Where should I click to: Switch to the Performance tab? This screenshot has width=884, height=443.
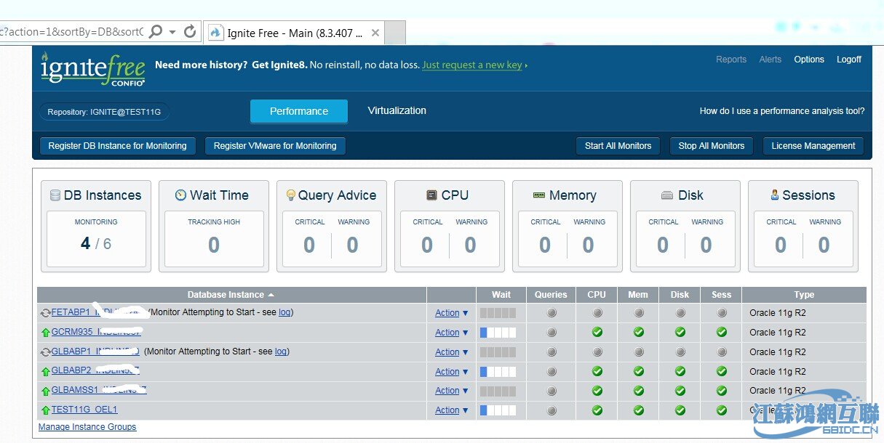point(299,111)
